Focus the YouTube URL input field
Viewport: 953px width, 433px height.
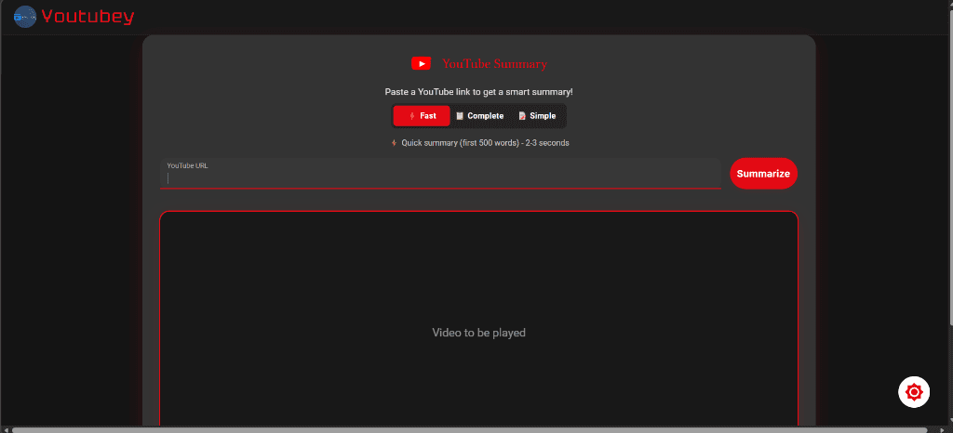tap(440, 174)
